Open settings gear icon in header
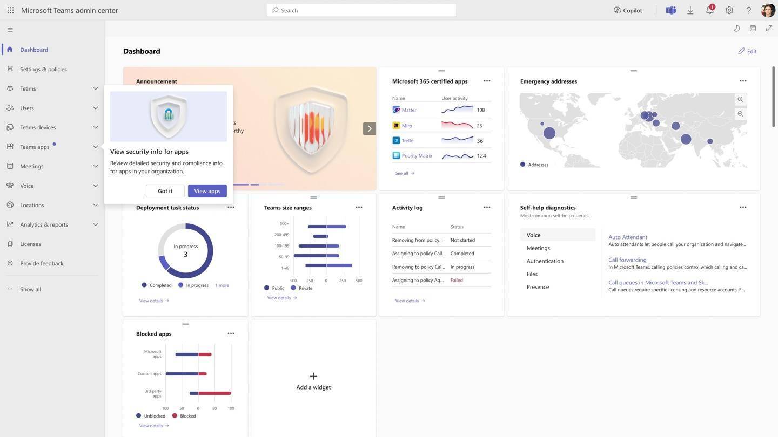This screenshot has height=437, width=778. click(x=729, y=10)
